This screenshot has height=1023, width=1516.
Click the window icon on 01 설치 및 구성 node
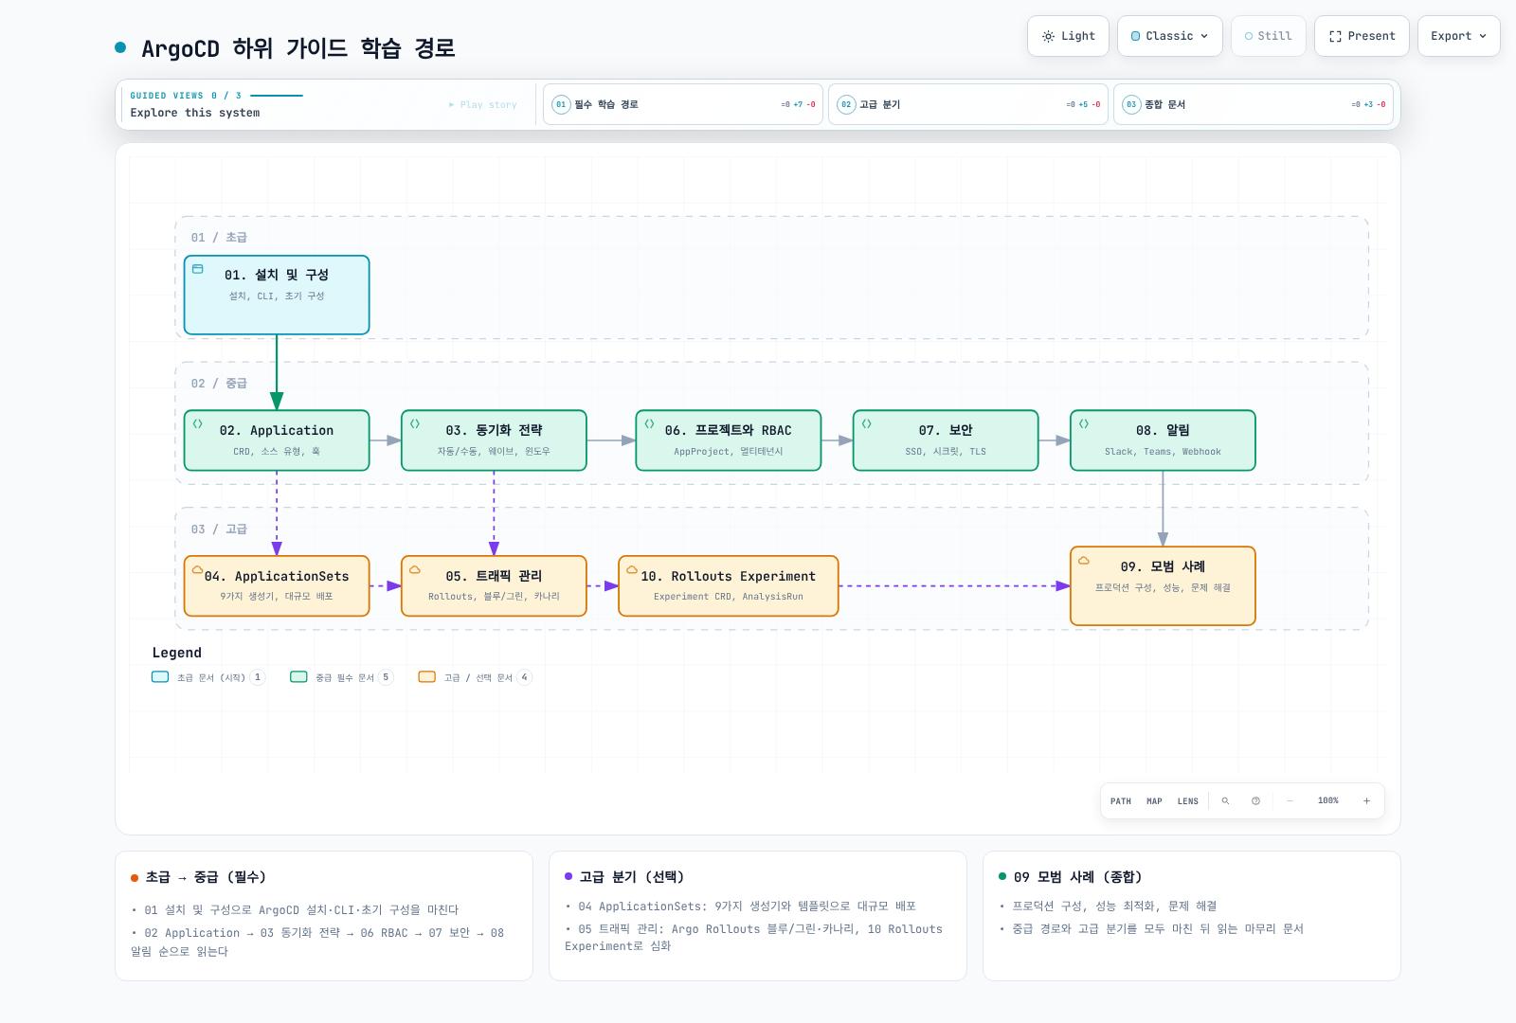[198, 269]
